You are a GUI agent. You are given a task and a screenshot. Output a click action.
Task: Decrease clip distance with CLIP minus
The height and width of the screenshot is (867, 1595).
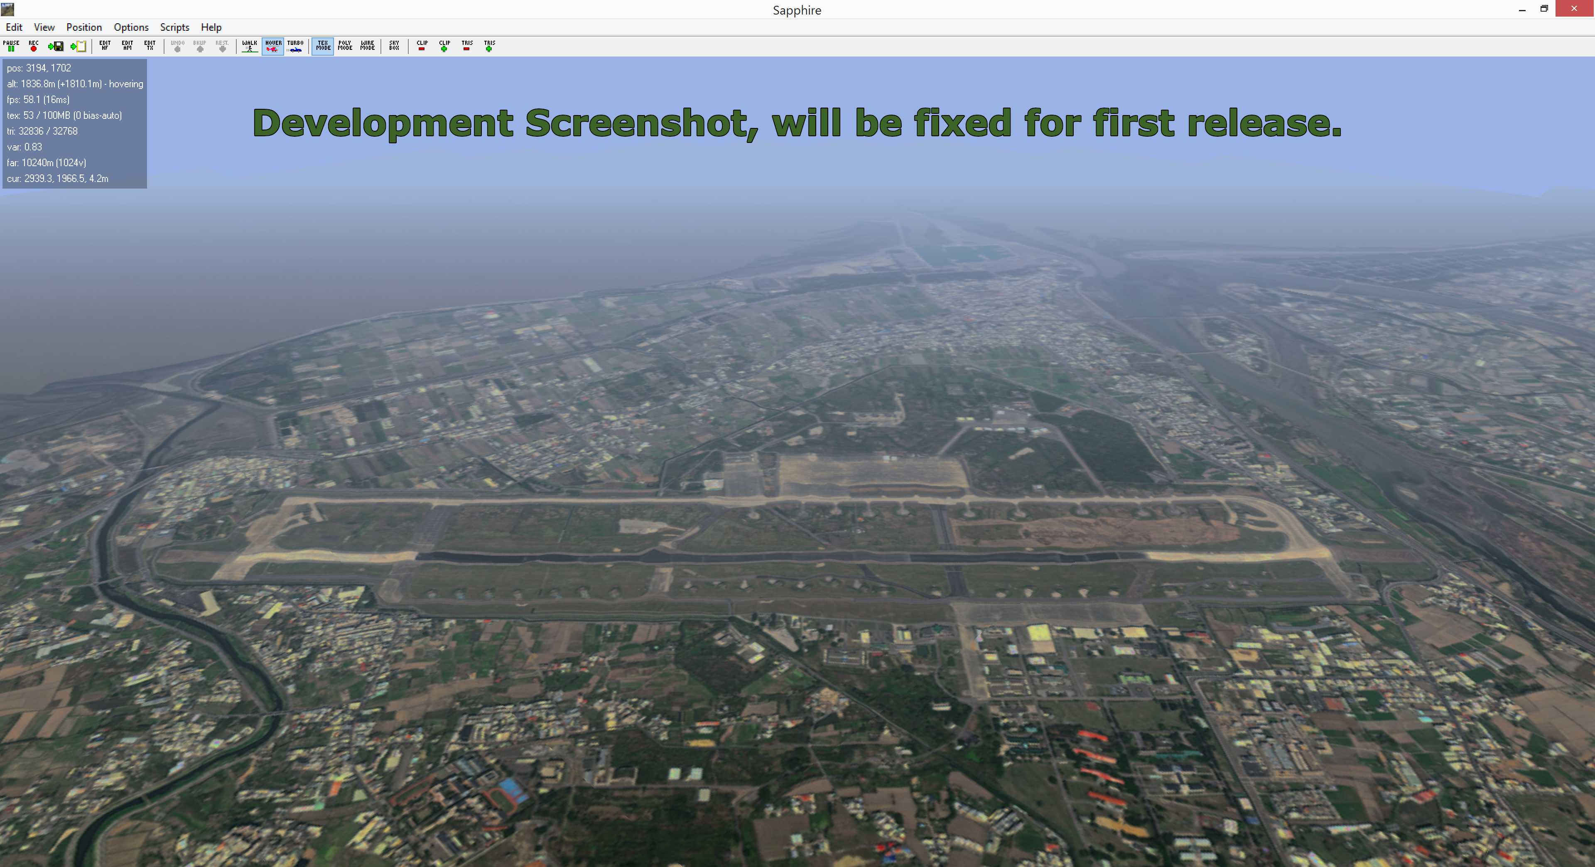coord(422,46)
